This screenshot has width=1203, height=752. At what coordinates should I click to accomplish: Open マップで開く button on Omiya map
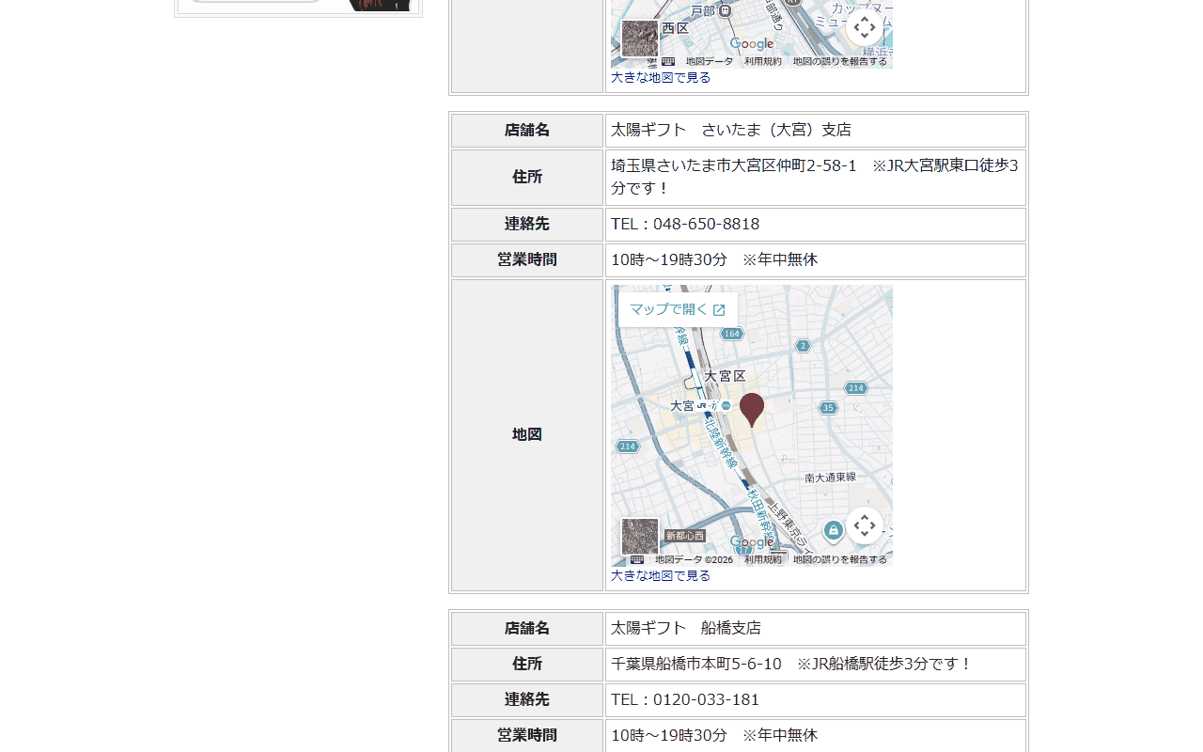tap(678, 309)
